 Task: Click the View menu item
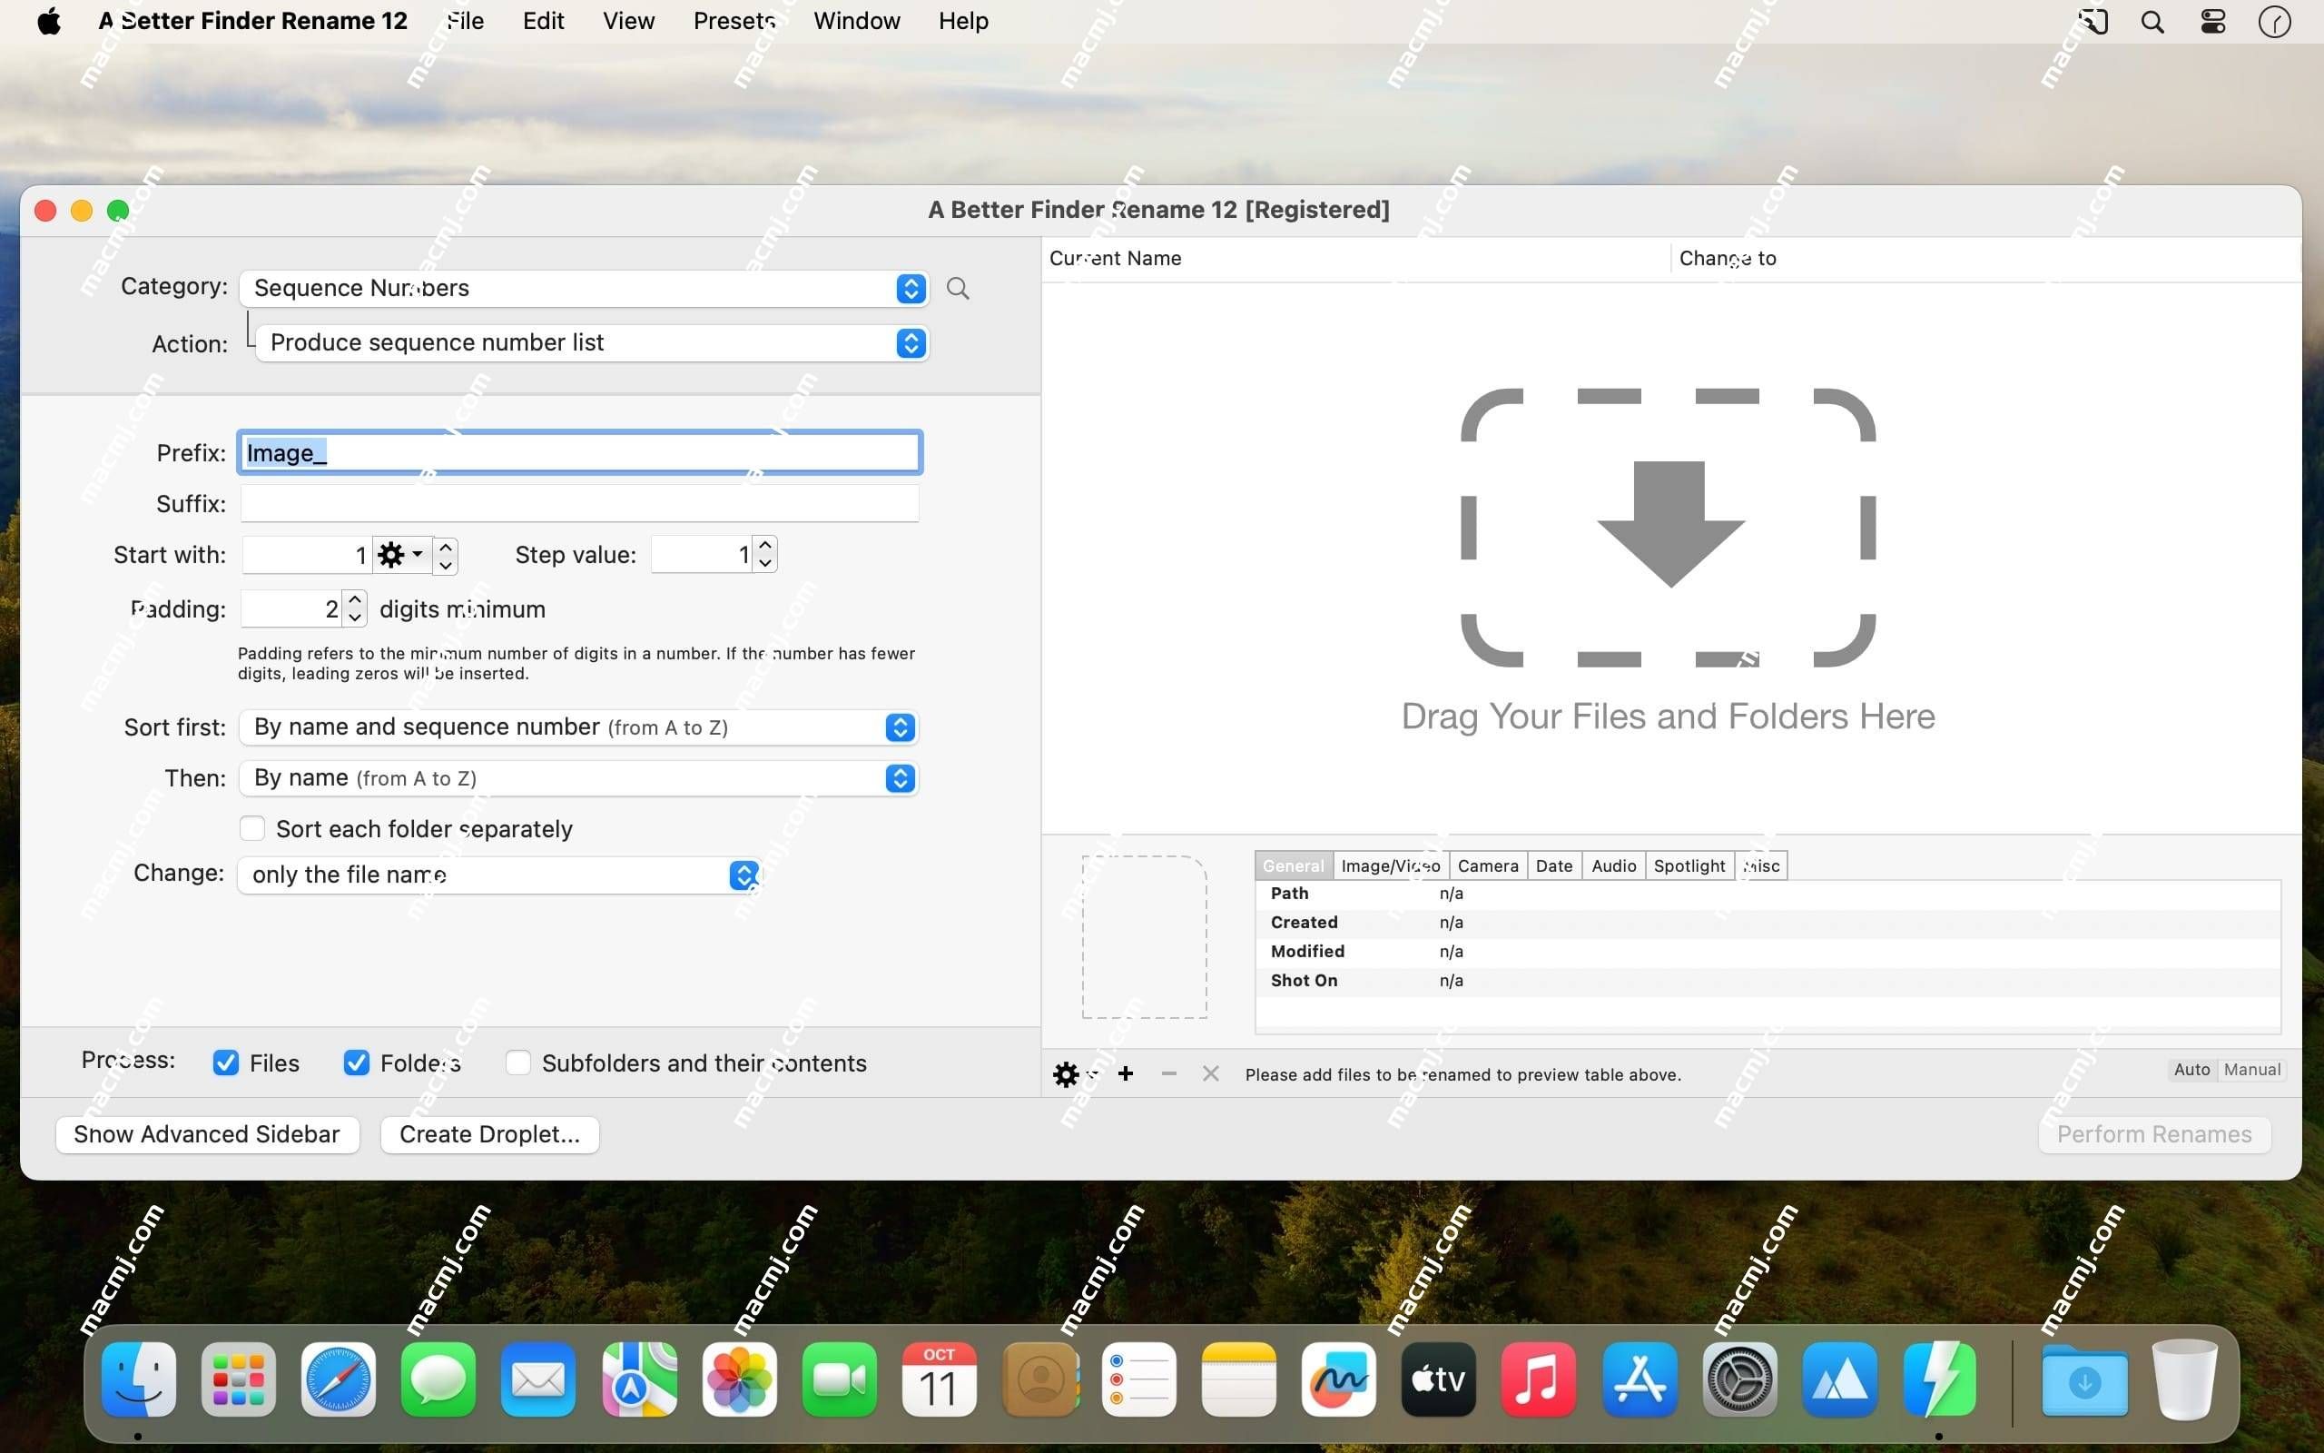[x=625, y=20]
